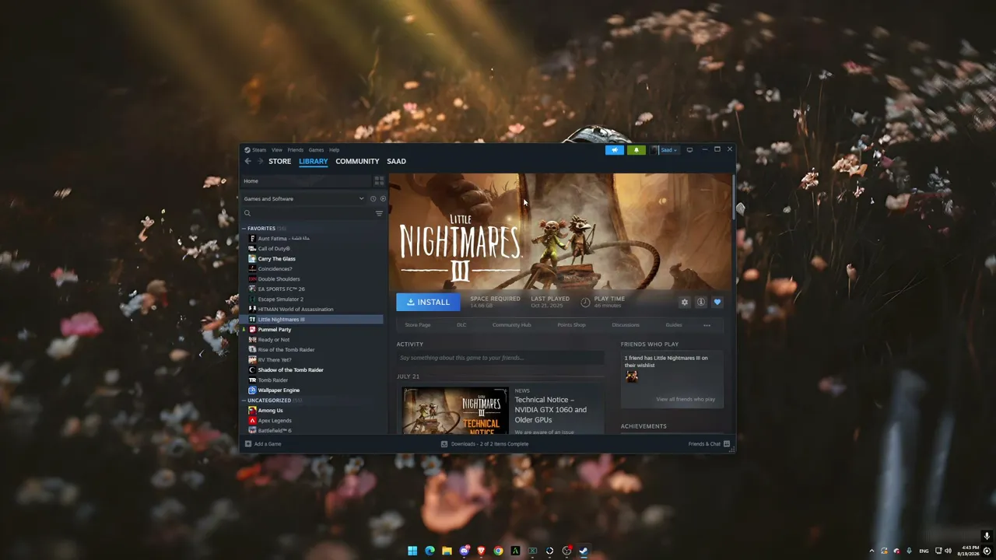Image resolution: width=996 pixels, height=560 pixels.
Task: Select Coincidences? in the library list
Action: click(x=313, y=269)
